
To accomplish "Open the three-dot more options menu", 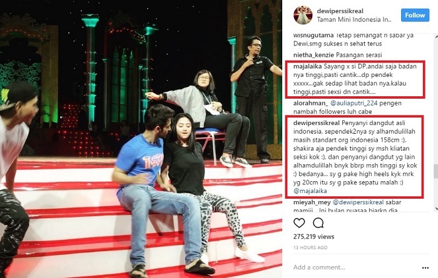I will (425, 267).
